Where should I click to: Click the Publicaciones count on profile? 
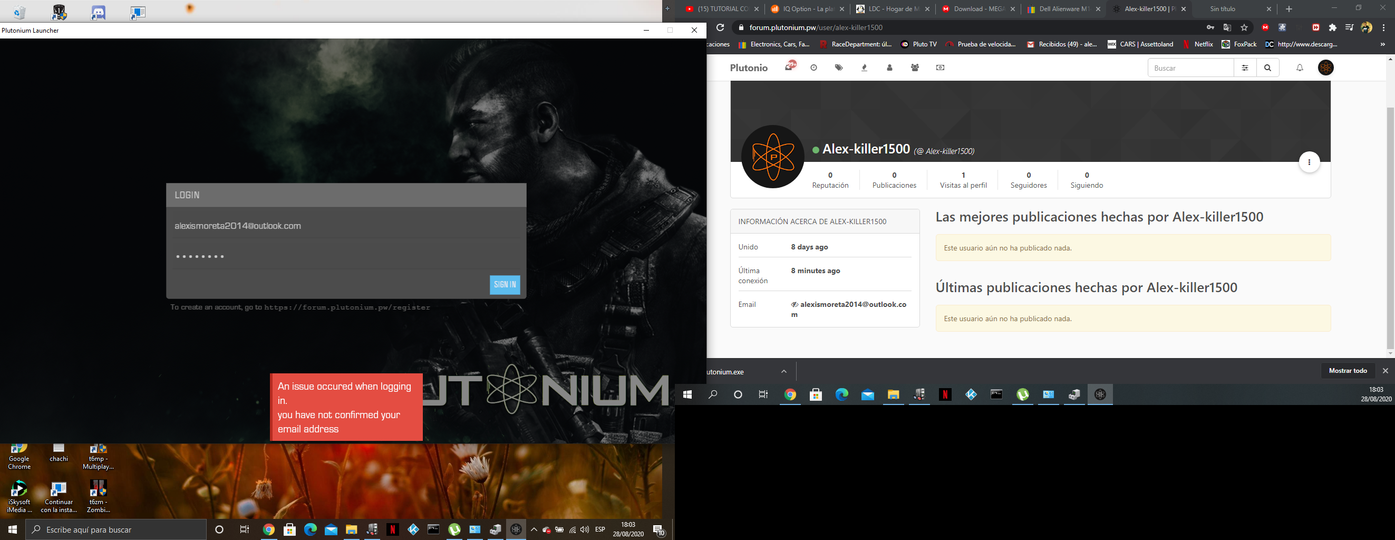click(x=894, y=180)
